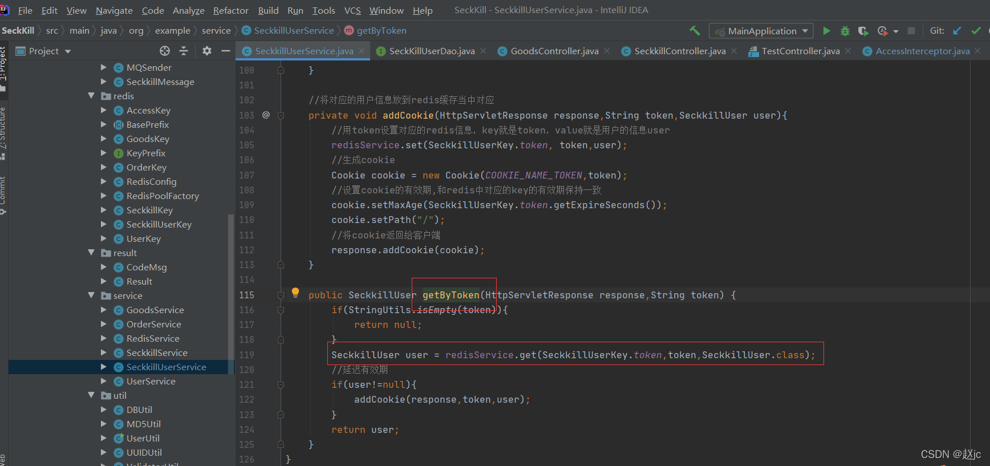Collapse the redis folder

pyautogui.click(x=91, y=96)
